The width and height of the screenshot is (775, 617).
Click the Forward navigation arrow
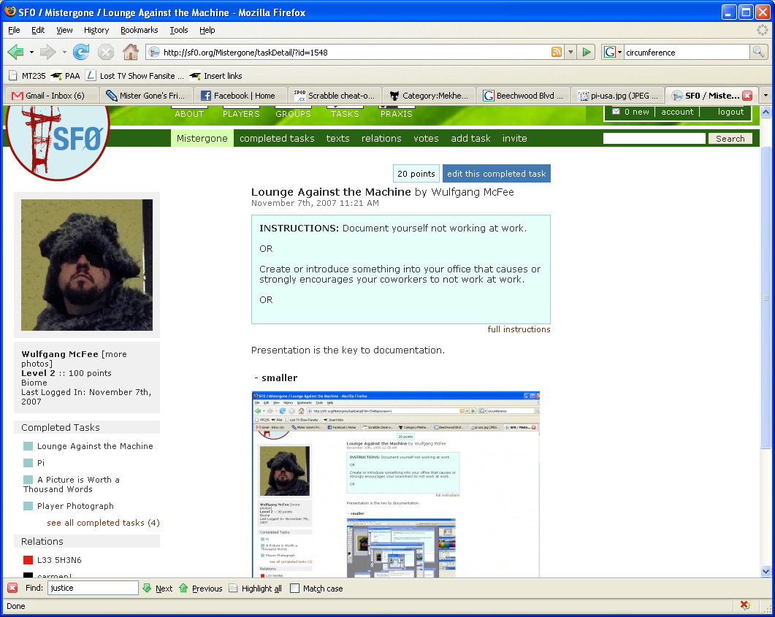coord(47,52)
